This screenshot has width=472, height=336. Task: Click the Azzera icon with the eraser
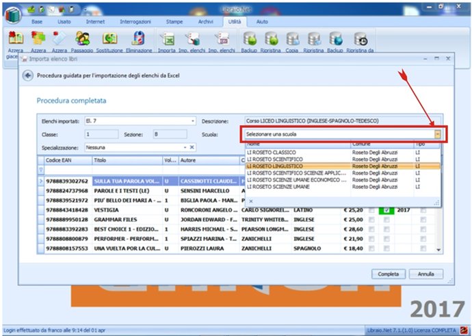pos(60,38)
